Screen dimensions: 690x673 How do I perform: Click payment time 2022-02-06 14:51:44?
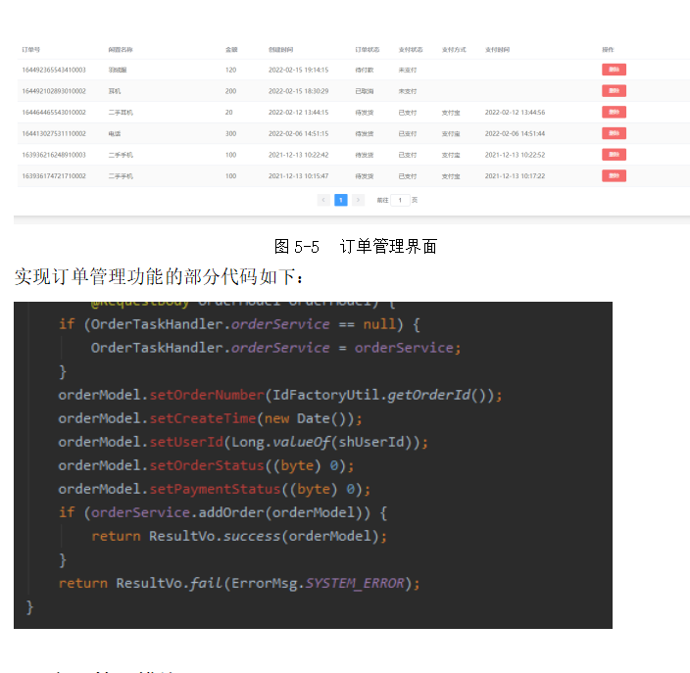point(515,133)
